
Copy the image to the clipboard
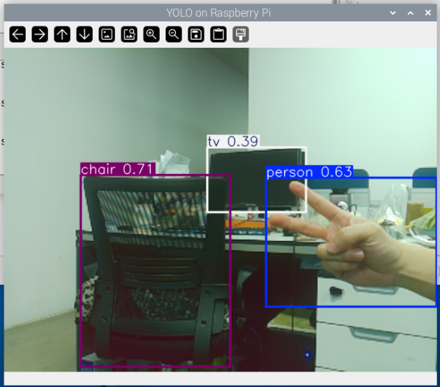tap(219, 35)
